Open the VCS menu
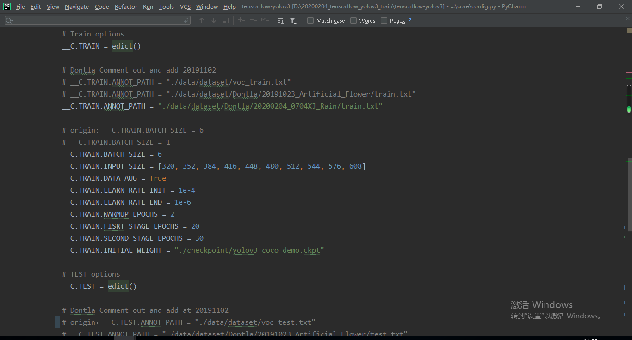 (x=185, y=6)
